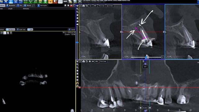The height and width of the screenshot is (112, 199).
Task: Toggle the skull view icon in the 3D panel
Action: [x=8, y=33]
